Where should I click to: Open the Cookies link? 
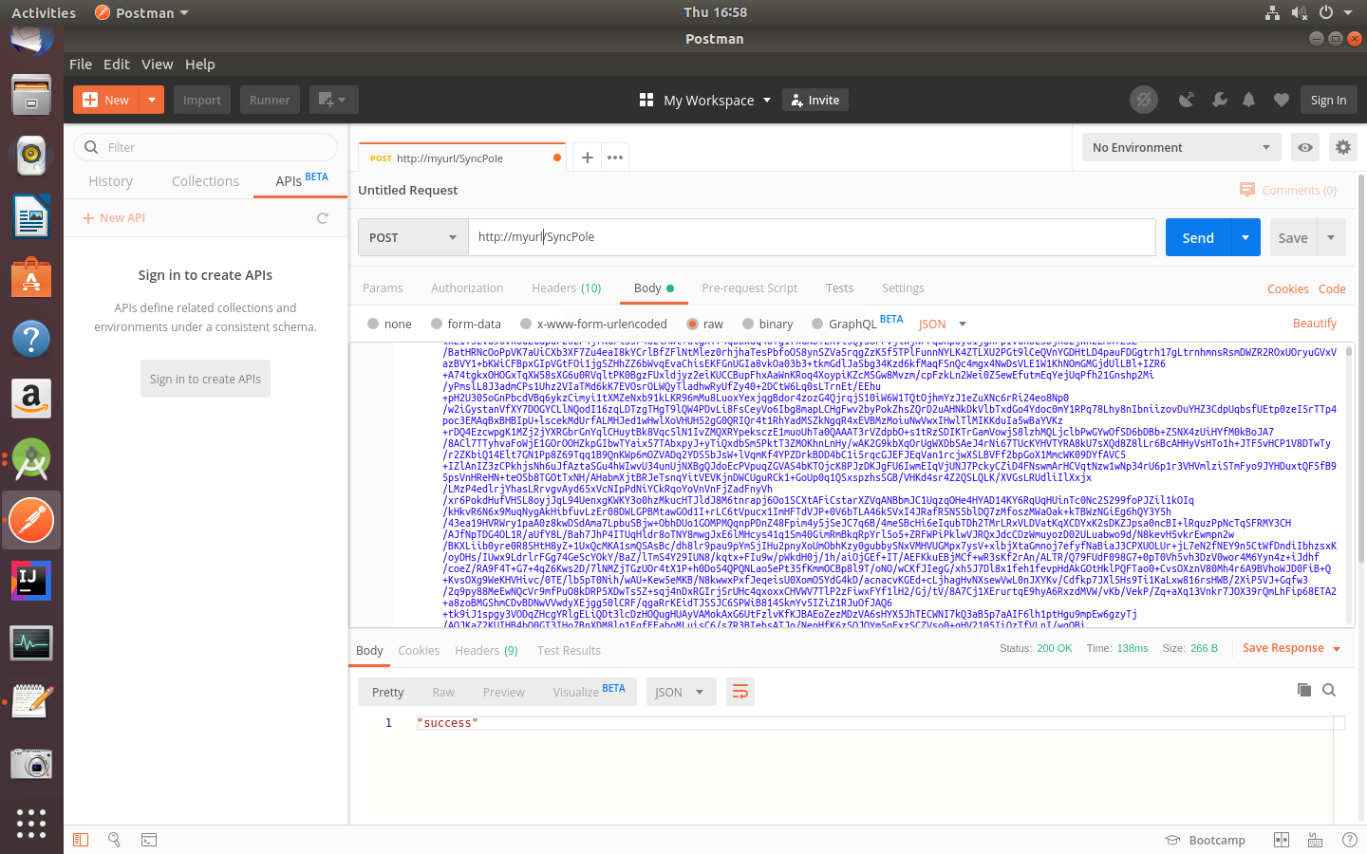click(1288, 288)
